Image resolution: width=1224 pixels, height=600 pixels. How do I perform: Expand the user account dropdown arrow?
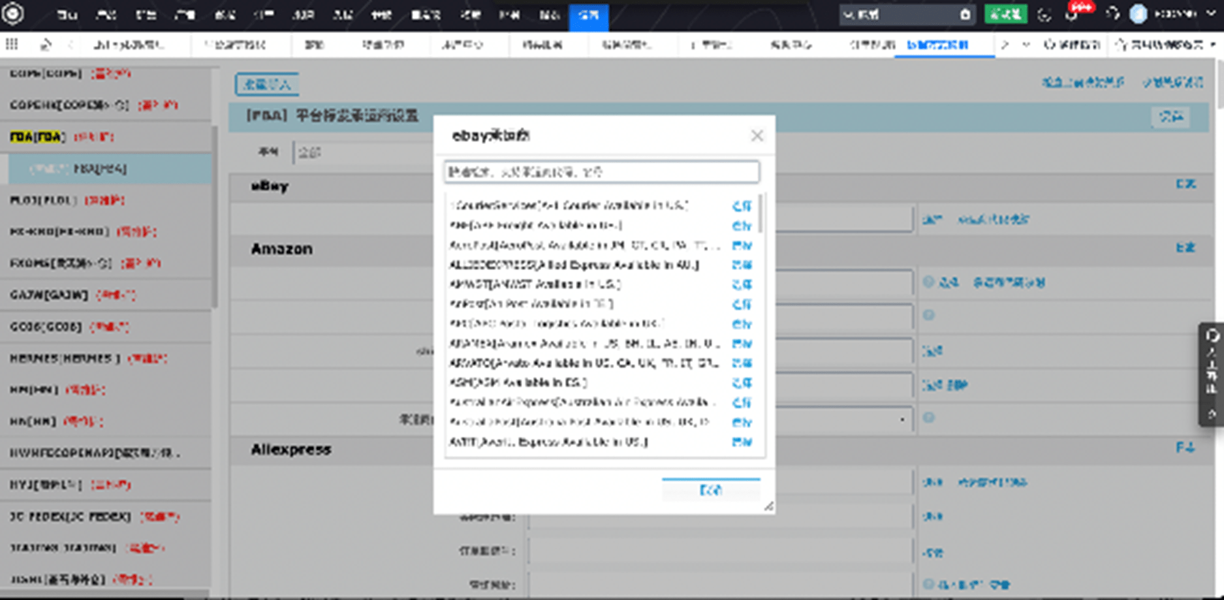[x=1211, y=14]
